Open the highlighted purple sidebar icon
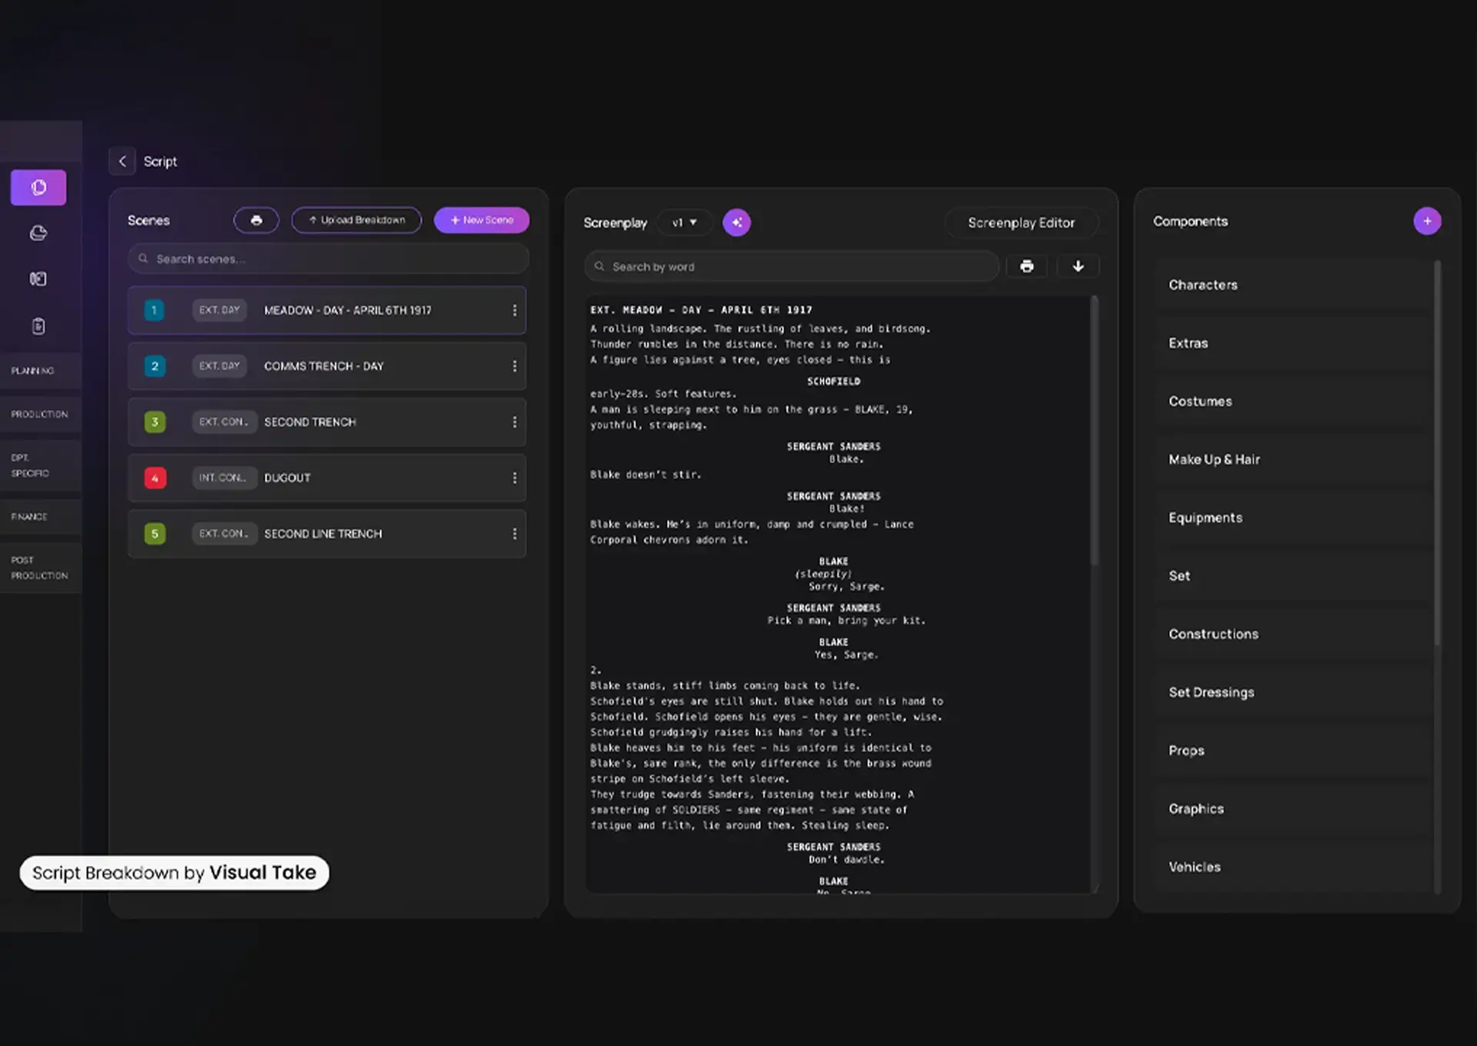The image size is (1477, 1046). [x=38, y=188]
